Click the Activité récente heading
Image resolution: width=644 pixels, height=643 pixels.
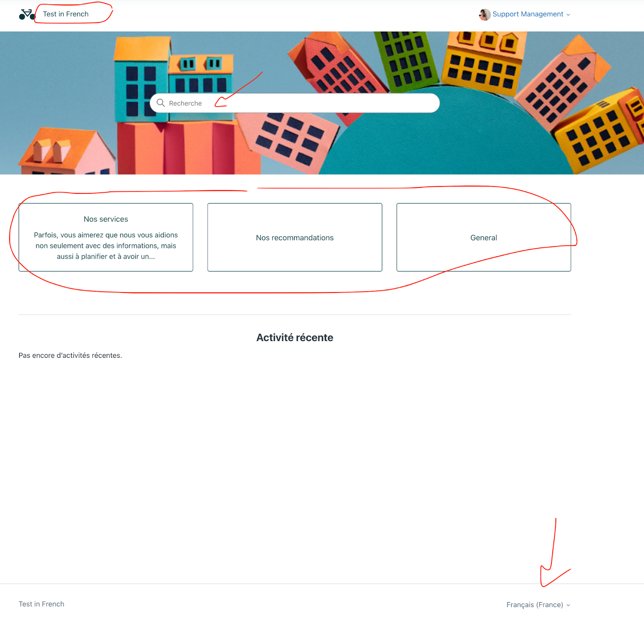[295, 338]
